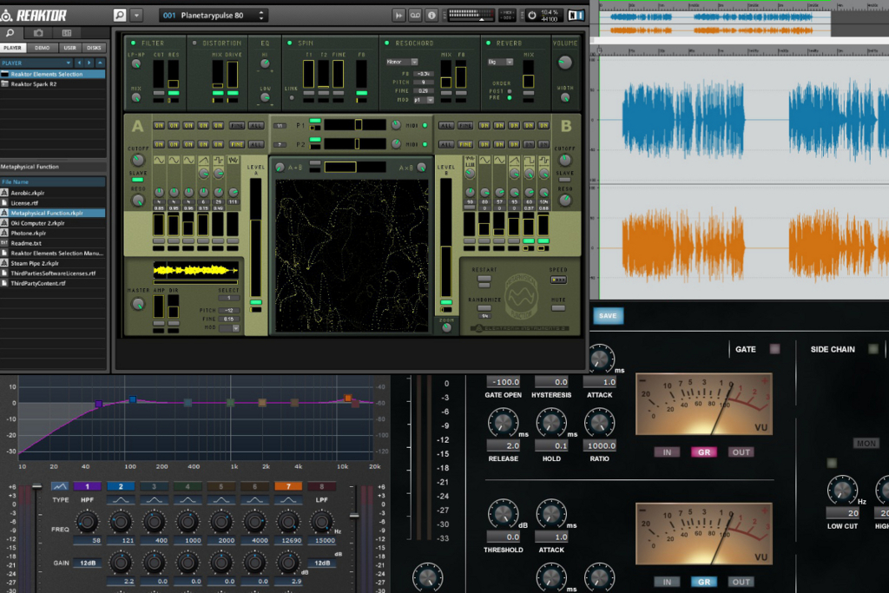Open the Reaktor search magnifier button
Image resolution: width=889 pixels, height=593 pixels.
point(120,16)
